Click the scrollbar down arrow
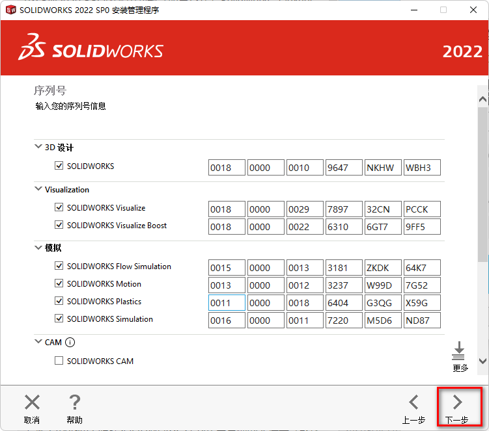This screenshot has height=431, width=489. 482,361
